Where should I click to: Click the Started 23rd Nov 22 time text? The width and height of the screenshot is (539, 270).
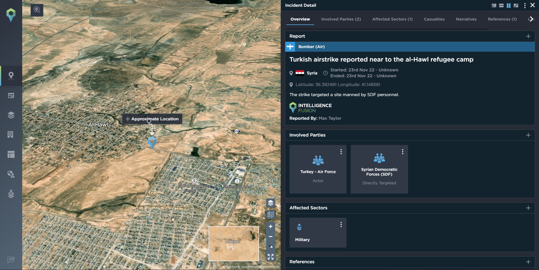[x=364, y=70]
